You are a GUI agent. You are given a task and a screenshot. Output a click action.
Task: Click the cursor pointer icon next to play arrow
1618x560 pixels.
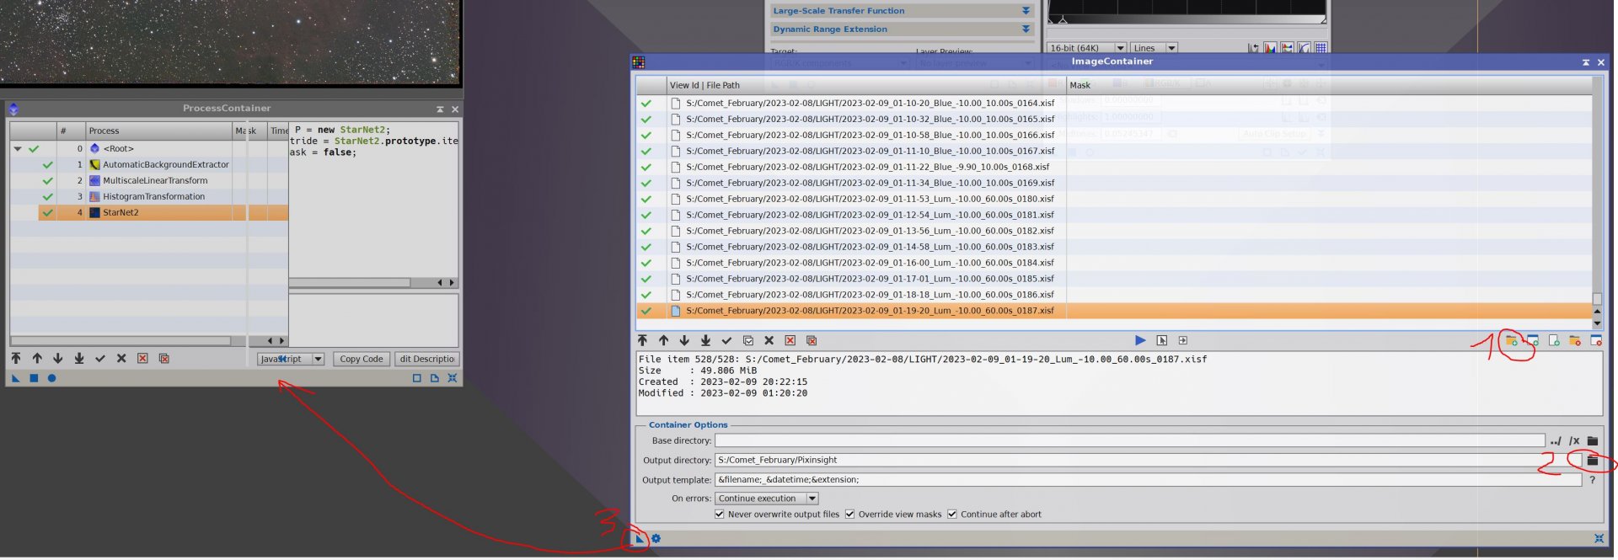tap(1162, 340)
